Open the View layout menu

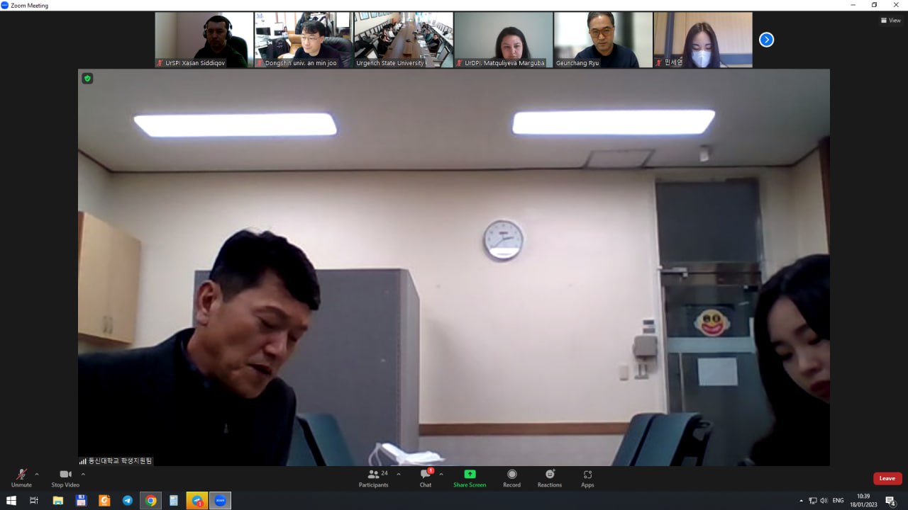pyautogui.click(x=890, y=21)
